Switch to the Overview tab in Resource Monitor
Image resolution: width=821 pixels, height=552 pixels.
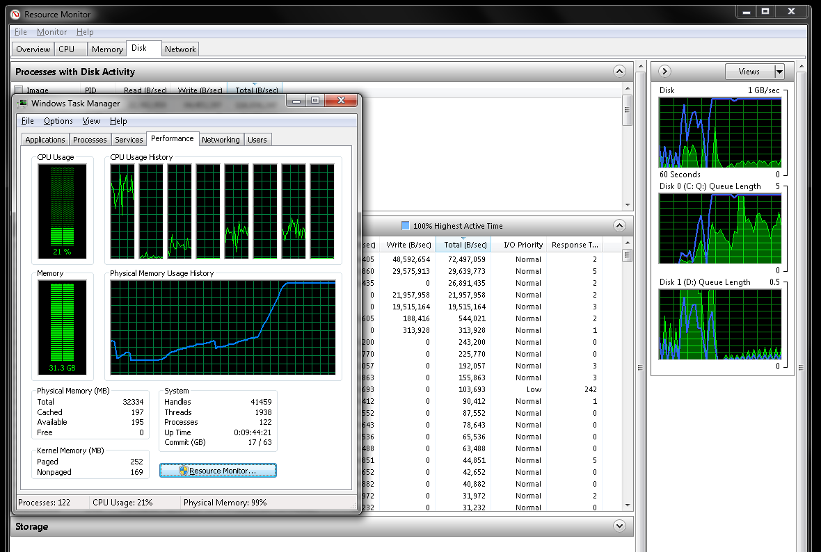33,49
